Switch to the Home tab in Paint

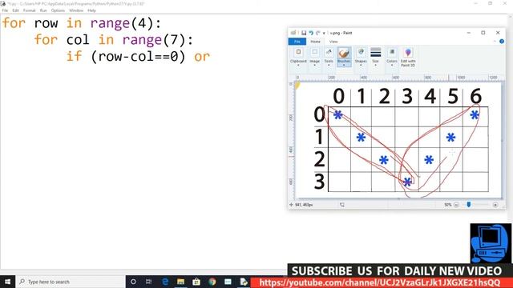(x=315, y=42)
